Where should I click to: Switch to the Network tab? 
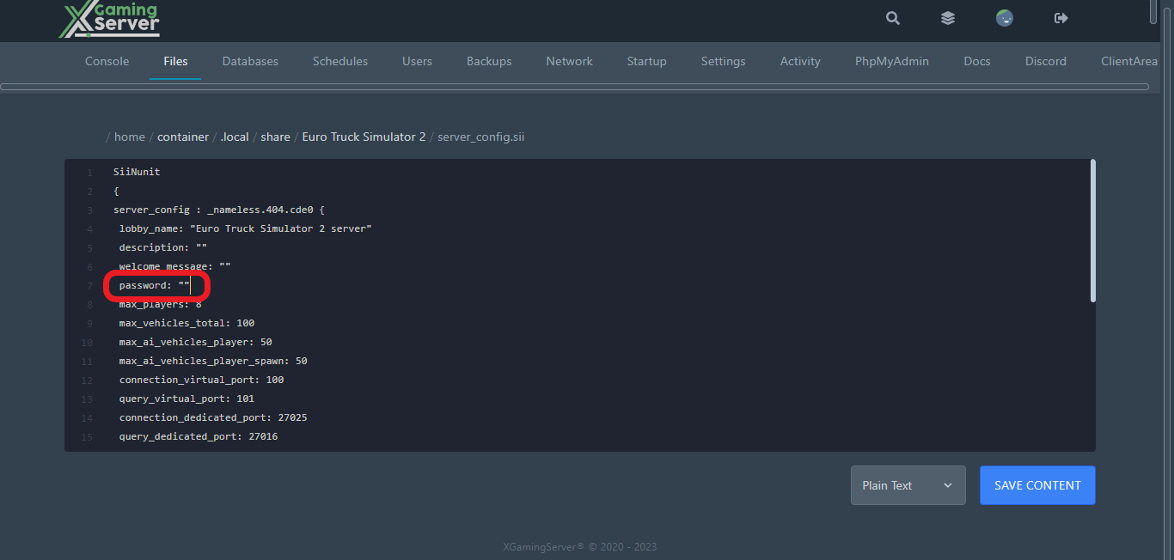[x=569, y=61]
